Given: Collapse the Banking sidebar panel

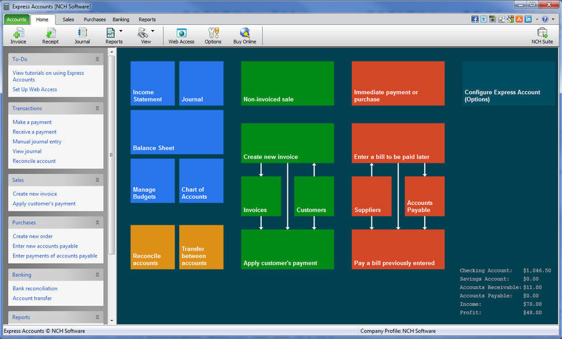Looking at the screenshot, I should pos(97,275).
